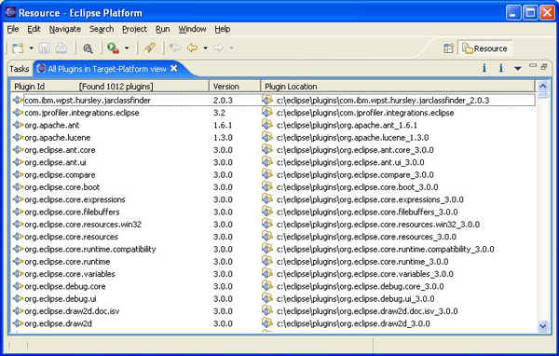
Task: Click plugin icon beside org.apache.ant
Action: [x=18, y=125]
